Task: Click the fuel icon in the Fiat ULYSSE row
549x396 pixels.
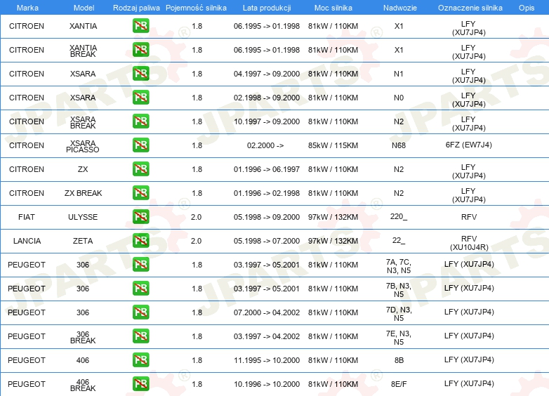Action: tap(140, 216)
